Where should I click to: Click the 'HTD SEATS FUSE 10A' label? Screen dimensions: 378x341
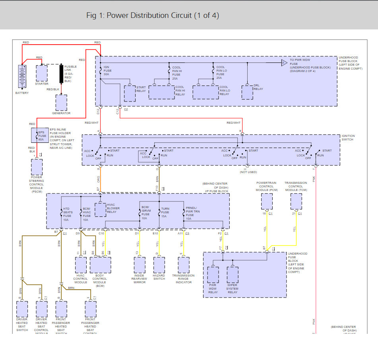68,214
